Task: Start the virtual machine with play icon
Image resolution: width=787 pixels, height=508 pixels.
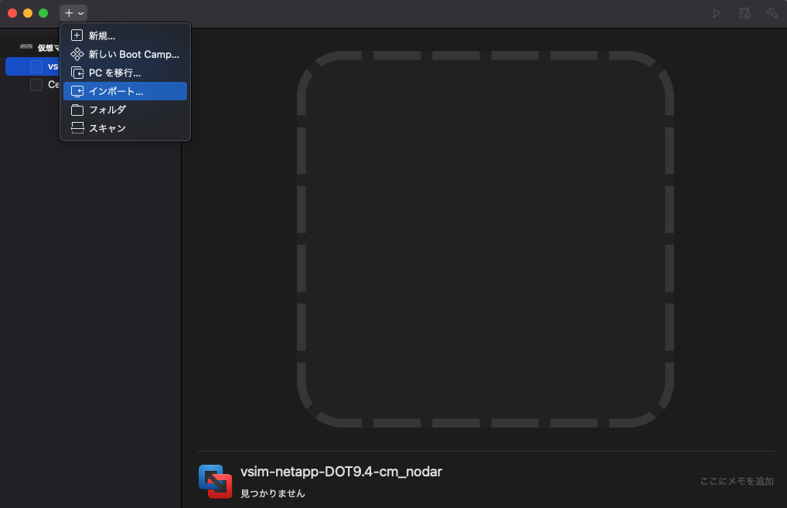Action: [x=717, y=13]
